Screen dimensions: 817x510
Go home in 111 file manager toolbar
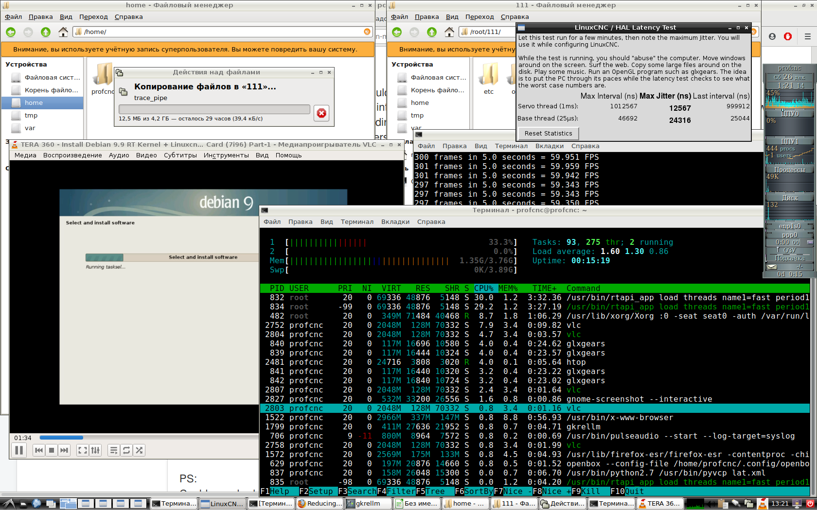pyautogui.click(x=449, y=32)
